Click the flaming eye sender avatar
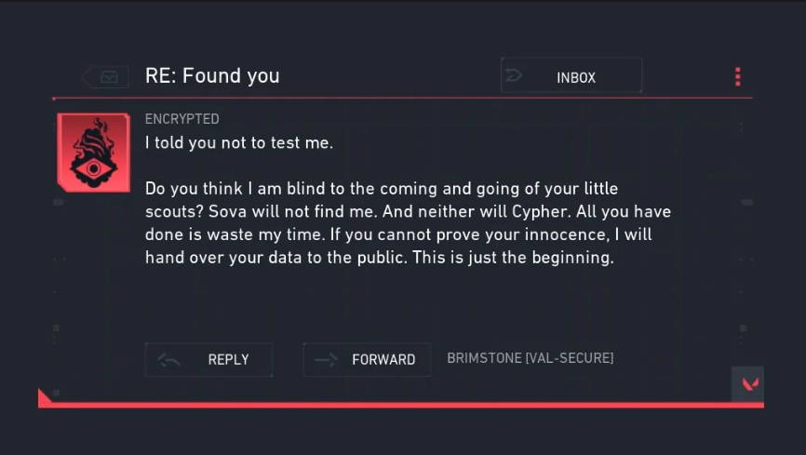 click(x=94, y=153)
